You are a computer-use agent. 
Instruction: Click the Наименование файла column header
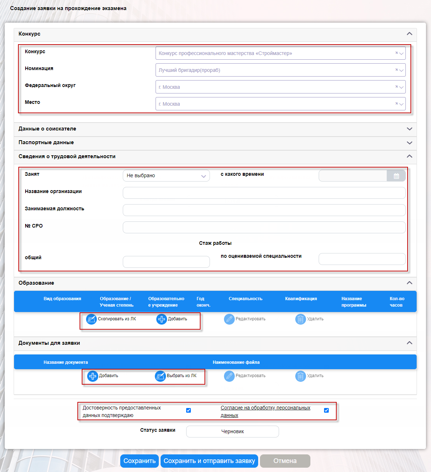point(236,362)
